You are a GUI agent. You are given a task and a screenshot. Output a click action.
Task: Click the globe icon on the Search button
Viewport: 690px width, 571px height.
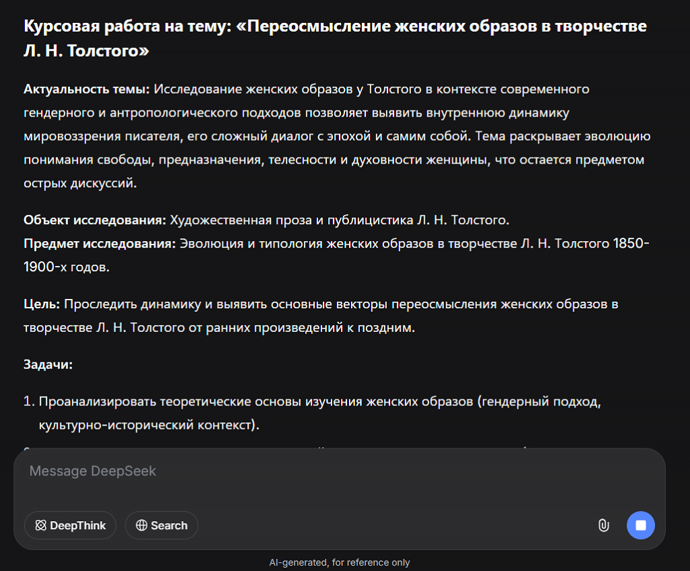point(142,525)
